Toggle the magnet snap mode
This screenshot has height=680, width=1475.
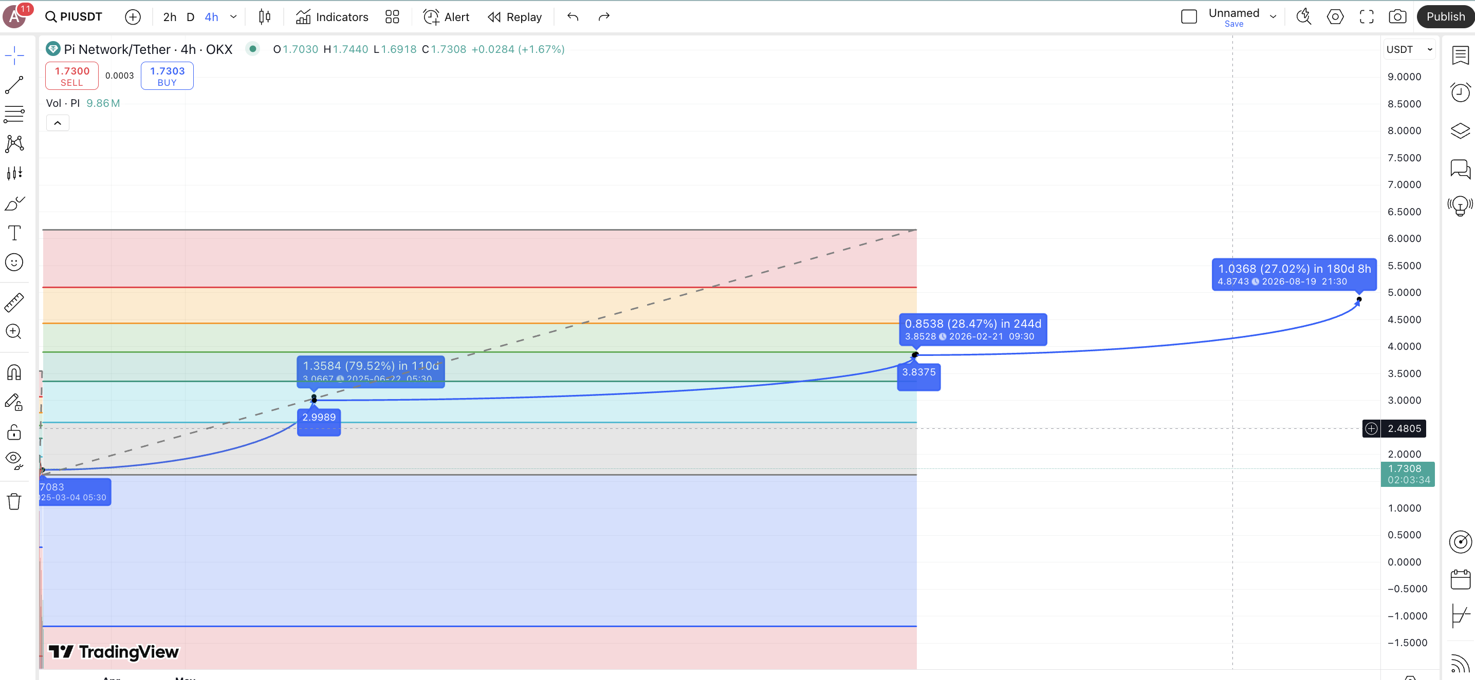tap(14, 373)
